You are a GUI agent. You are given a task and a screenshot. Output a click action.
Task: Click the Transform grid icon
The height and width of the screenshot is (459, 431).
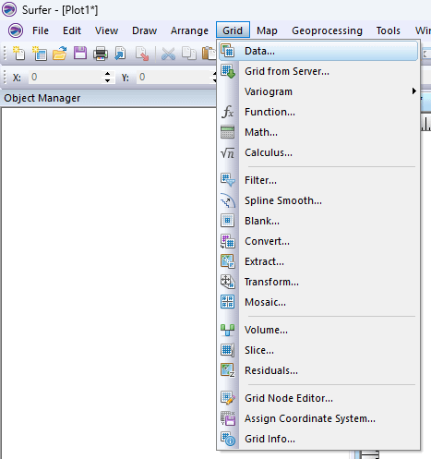pos(228,282)
